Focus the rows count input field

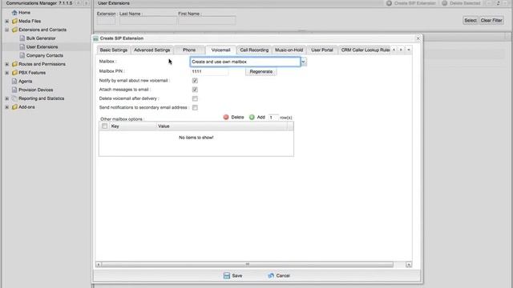(x=273, y=118)
